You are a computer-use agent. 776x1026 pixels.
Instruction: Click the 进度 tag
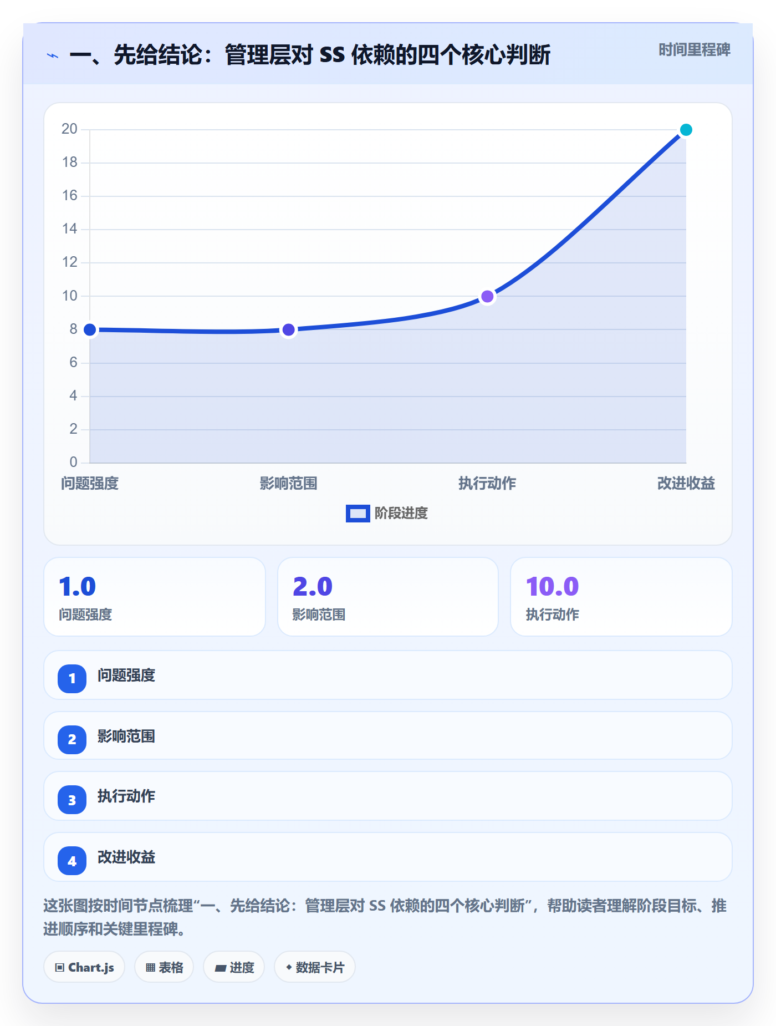point(234,967)
